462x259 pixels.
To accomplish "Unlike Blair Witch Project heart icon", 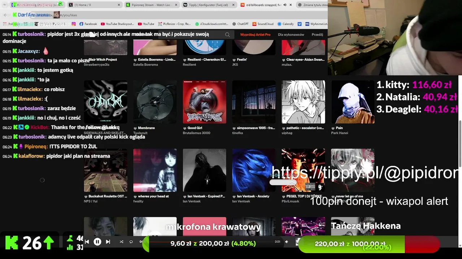I will [x=86, y=60].
